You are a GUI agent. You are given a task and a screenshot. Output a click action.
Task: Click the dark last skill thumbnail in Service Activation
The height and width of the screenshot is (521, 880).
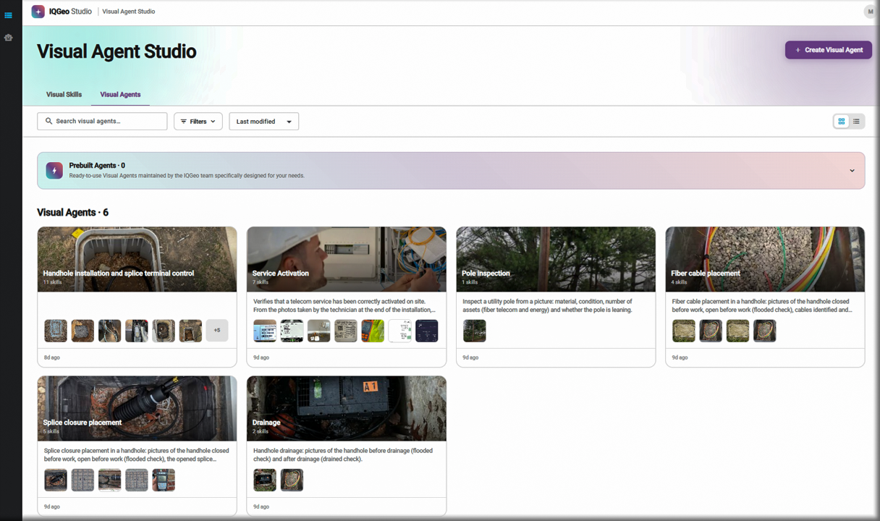click(427, 331)
